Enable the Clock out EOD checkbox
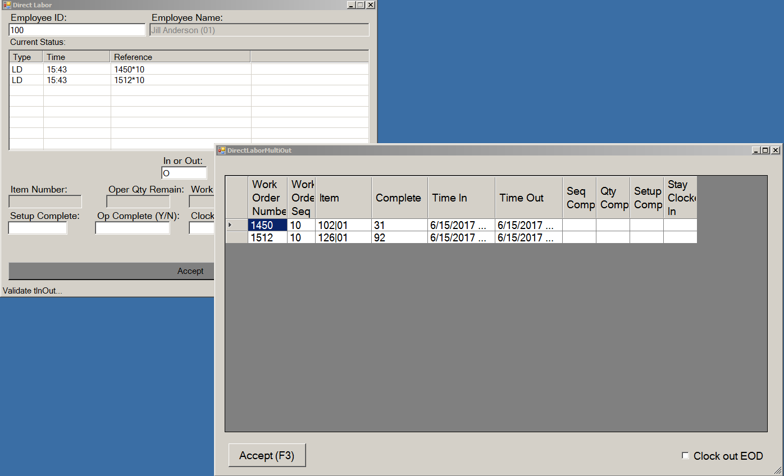The width and height of the screenshot is (784, 476). coord(685,456)
